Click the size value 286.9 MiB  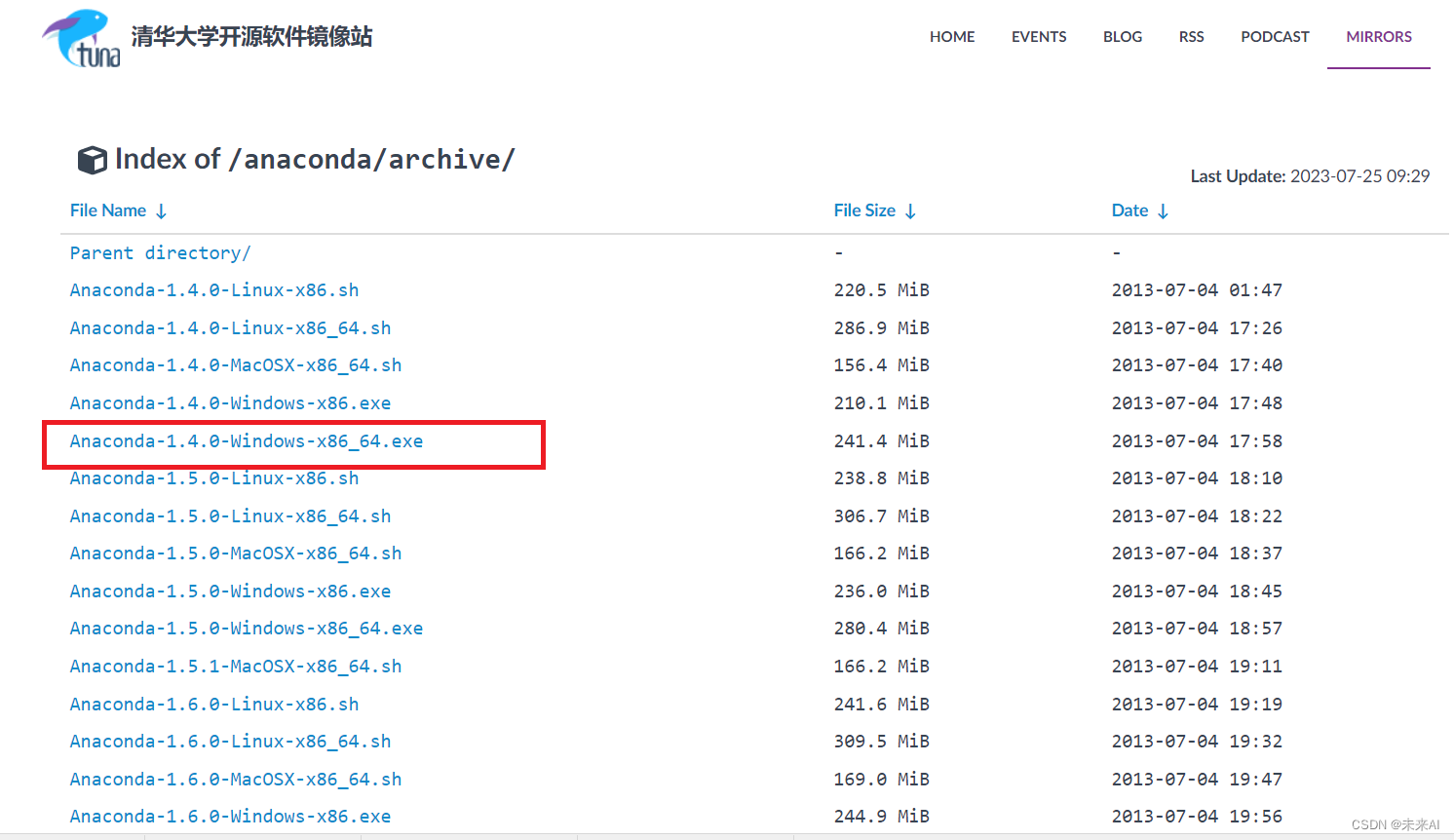point(881,328)
